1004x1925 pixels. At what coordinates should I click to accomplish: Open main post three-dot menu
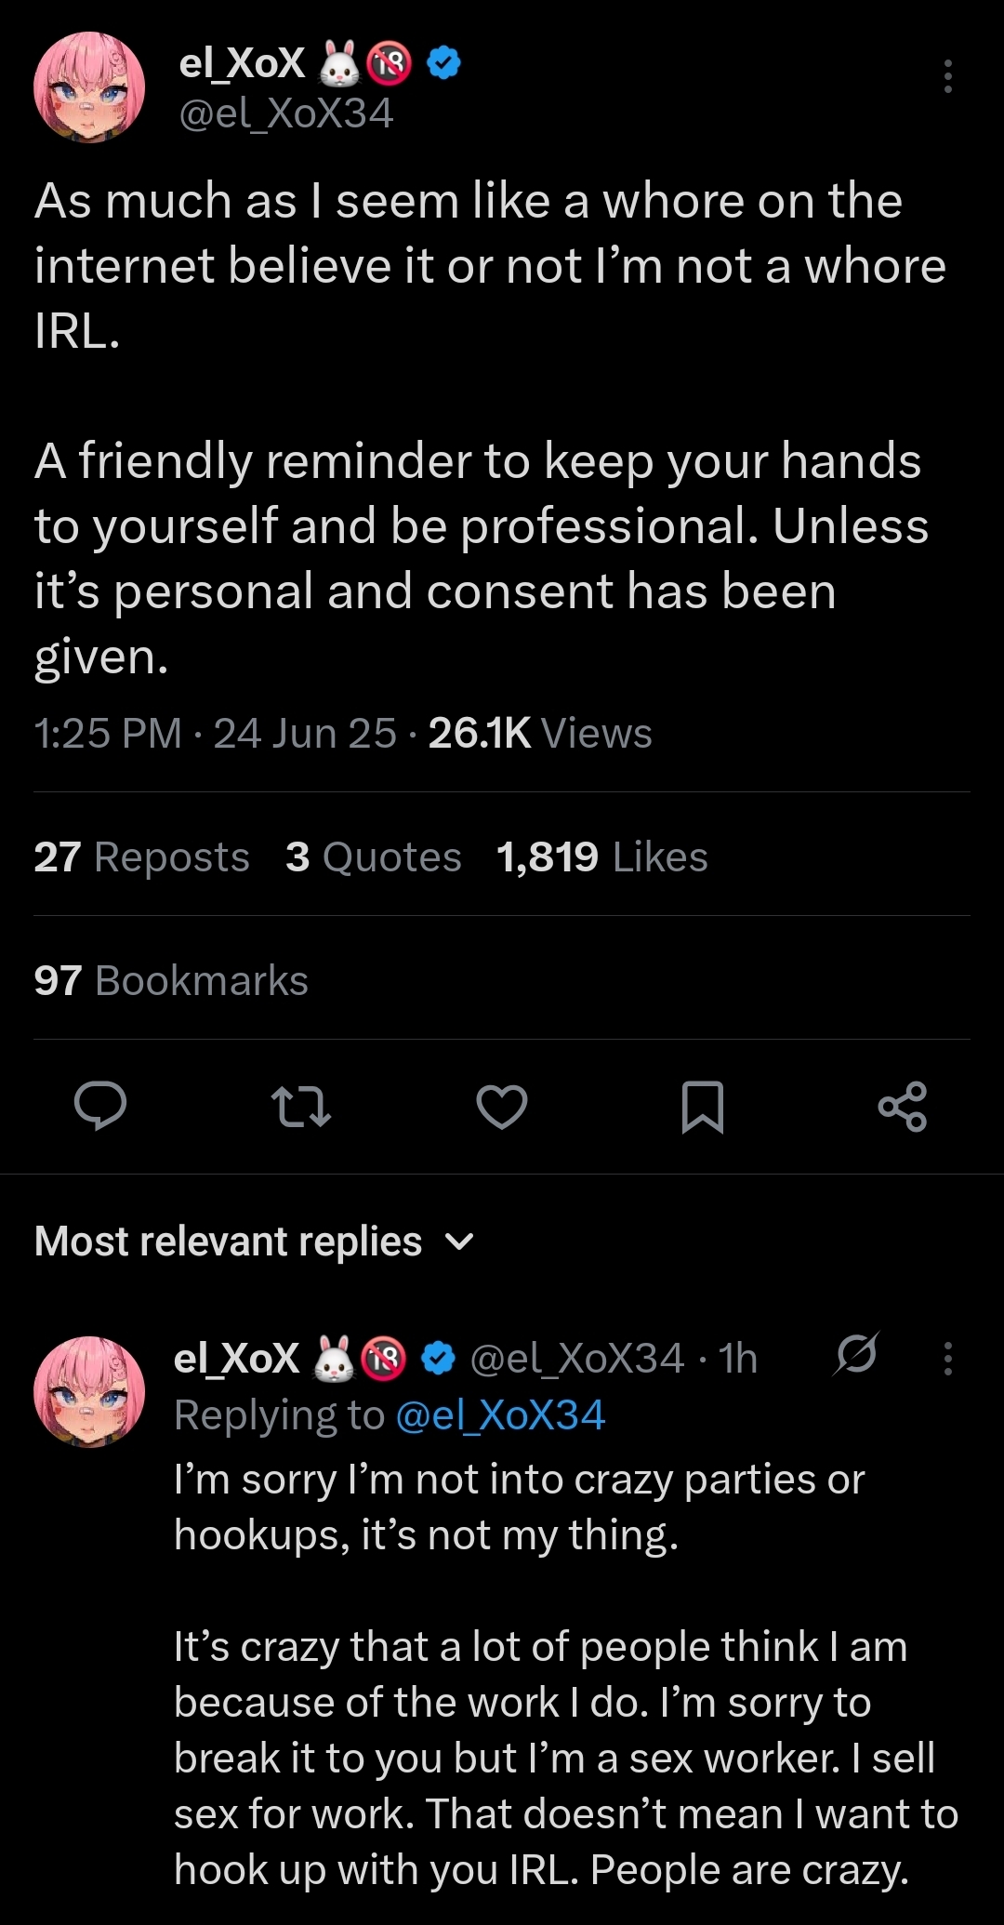pyautogui.click(x=947, y=76)
